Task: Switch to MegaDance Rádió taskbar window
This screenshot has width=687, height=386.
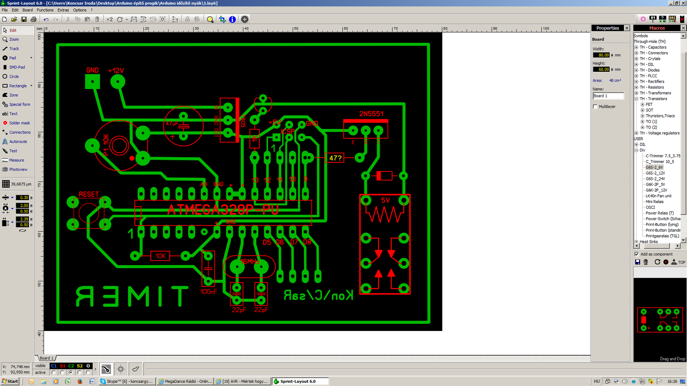Action: (185, 381)
